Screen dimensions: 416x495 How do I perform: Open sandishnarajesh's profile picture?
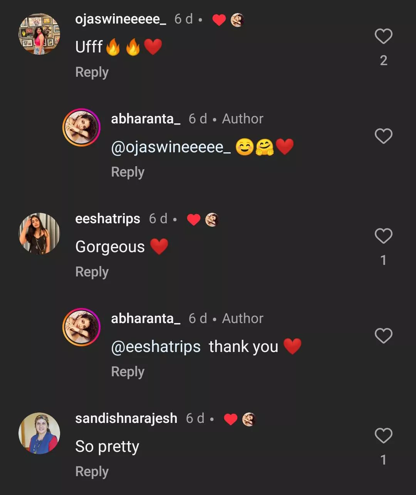point(39,433)
